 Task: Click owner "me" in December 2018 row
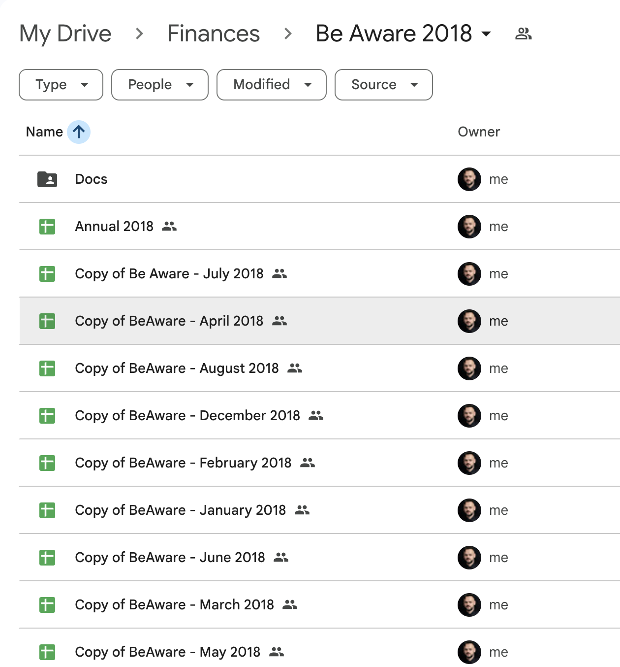coord(498,416)
